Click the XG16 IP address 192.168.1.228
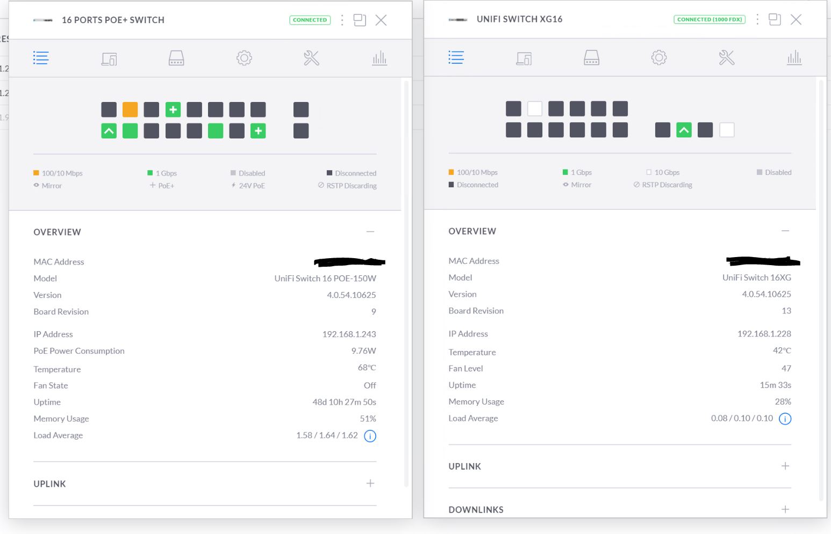The width and height of the screenshot is (831, 534). tap(764, 334)
